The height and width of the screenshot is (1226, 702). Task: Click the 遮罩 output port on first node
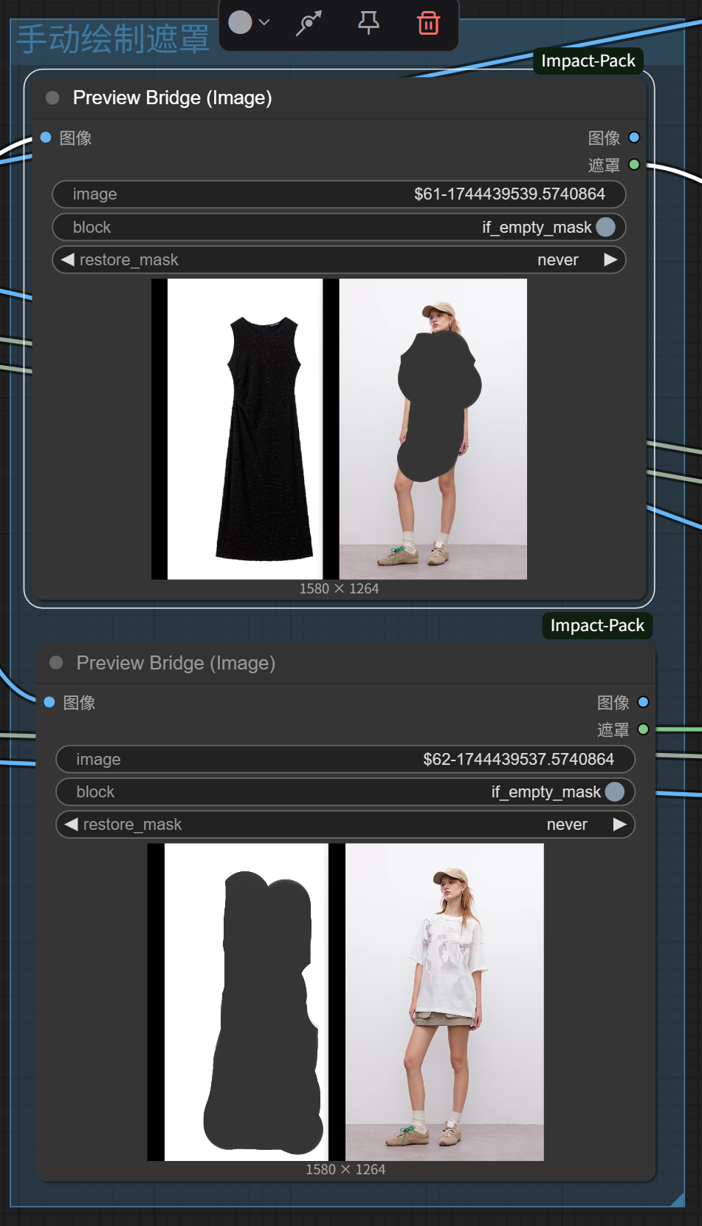[633, 165]
